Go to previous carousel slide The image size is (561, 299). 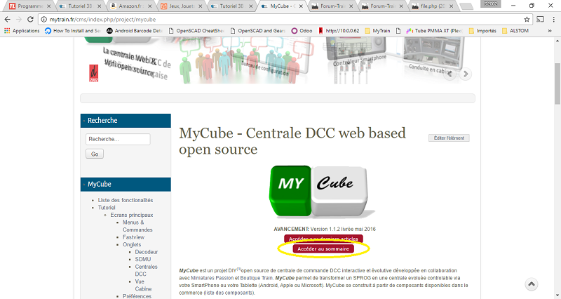(450, 74)
